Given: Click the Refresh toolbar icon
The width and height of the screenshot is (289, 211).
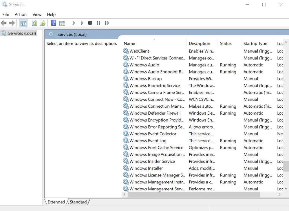Looking at the screenshot, I should click(x=34, y=23).
